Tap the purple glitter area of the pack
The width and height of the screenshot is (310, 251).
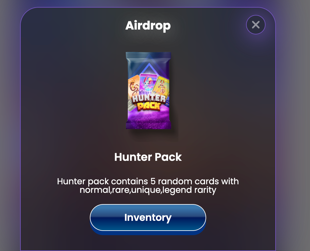(x=149, y=117)
